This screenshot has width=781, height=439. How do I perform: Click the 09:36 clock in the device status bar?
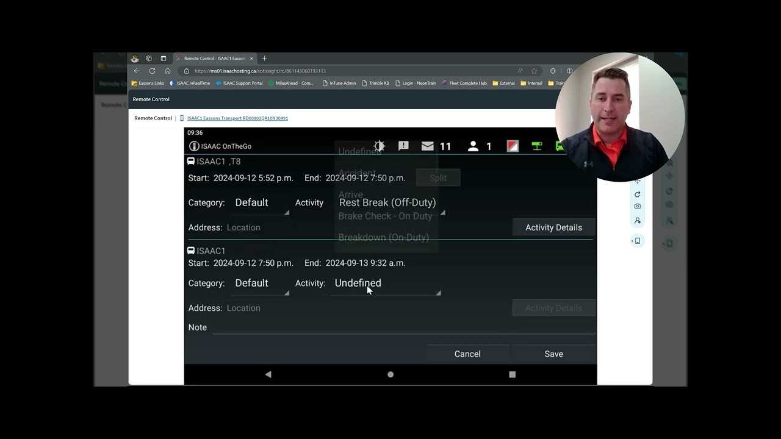coord(195,133)
